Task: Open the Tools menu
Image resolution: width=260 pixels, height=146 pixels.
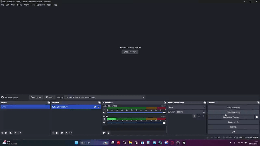Action: [x=49, y=5]
